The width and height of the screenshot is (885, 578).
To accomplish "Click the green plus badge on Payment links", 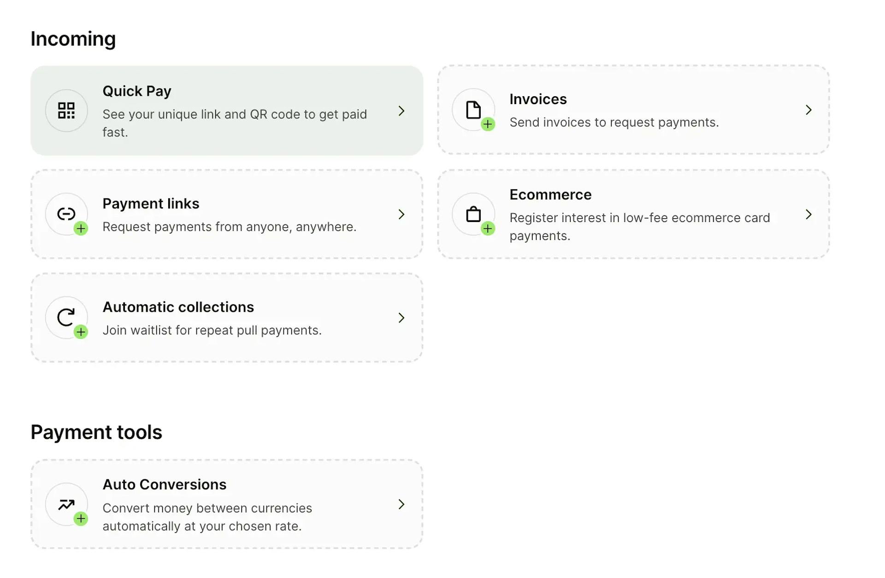I will pyautogui.click(x=82, y=228).
